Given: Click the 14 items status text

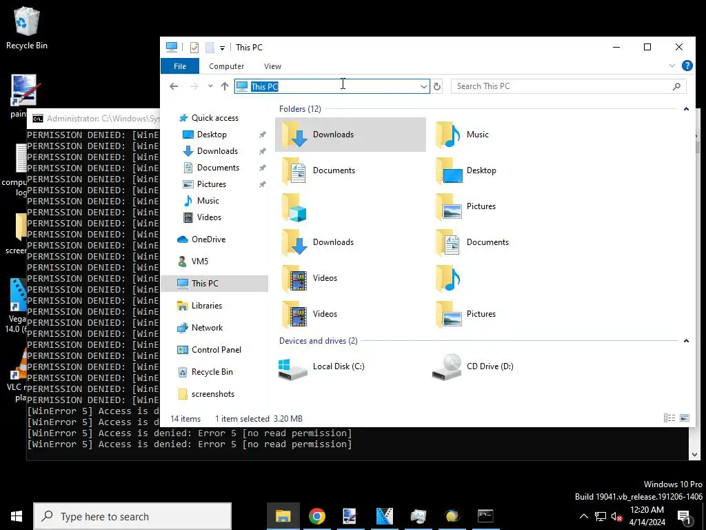Looking at the screenshot, I should [x=185, y=419].
